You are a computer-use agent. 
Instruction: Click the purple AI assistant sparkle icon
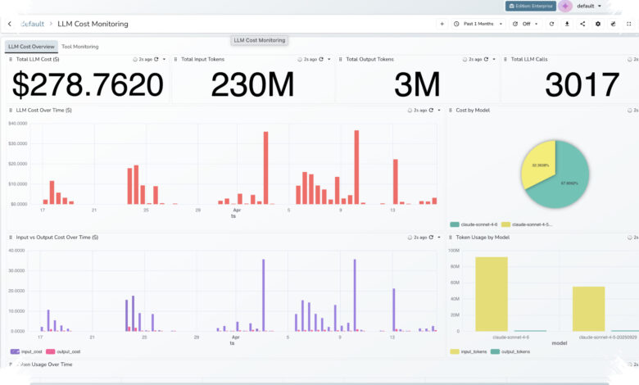(565, 6)
